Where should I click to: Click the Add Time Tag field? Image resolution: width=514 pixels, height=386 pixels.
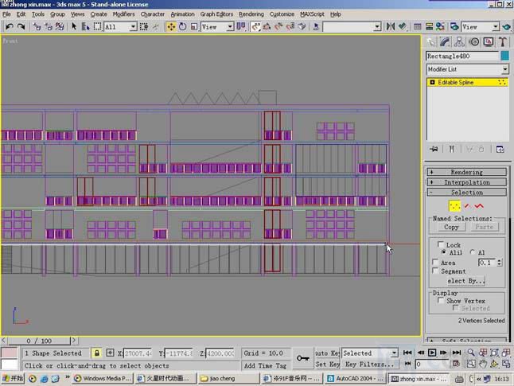[x=265, y=365]
